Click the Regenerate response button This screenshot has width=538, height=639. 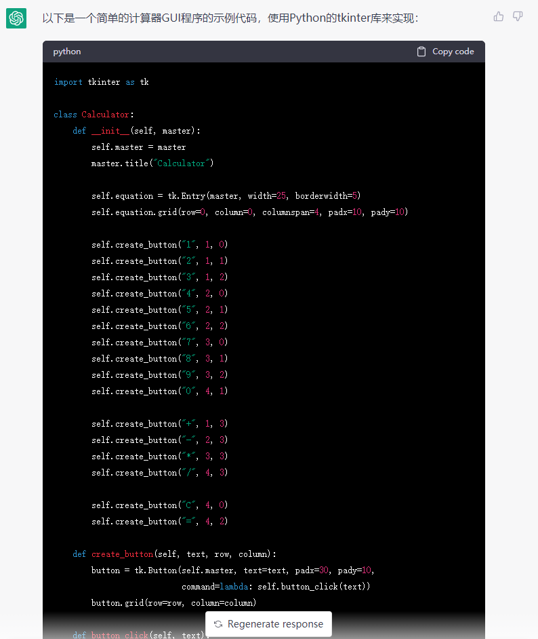click(268, 624)
